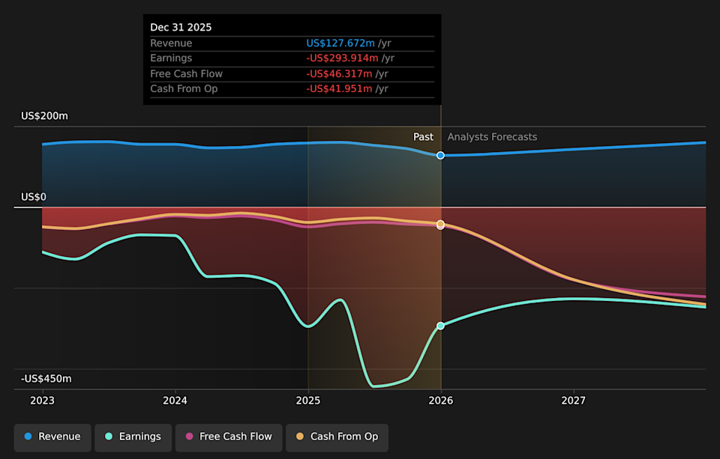Click the vertical forecast boundary divider line
This screenshot has width=720, height=459.
440,262
